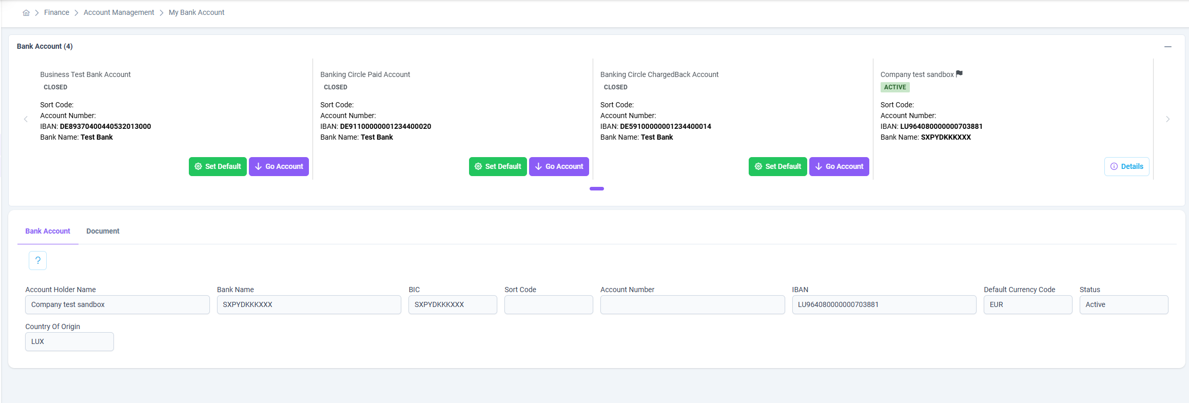Go Account for Banking Circle Paid Account
The width and height of the screenshot is (1189, 403).
pos(559,166)
